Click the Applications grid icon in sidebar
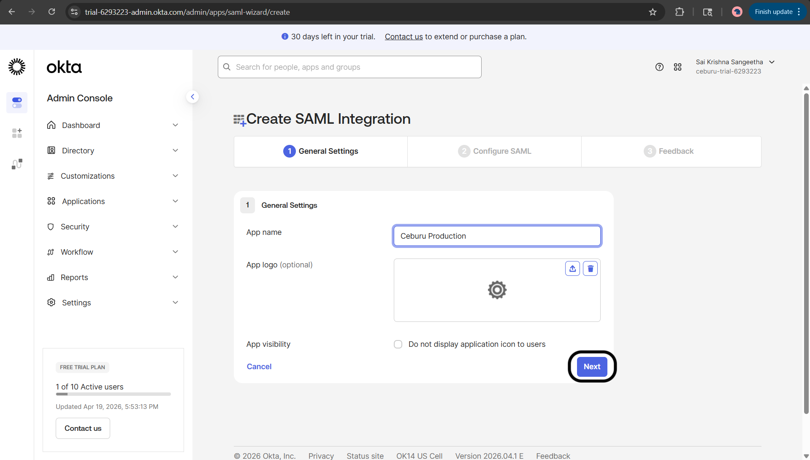The image size is (810, 460). pyautogui.click(x=51, y=201)
